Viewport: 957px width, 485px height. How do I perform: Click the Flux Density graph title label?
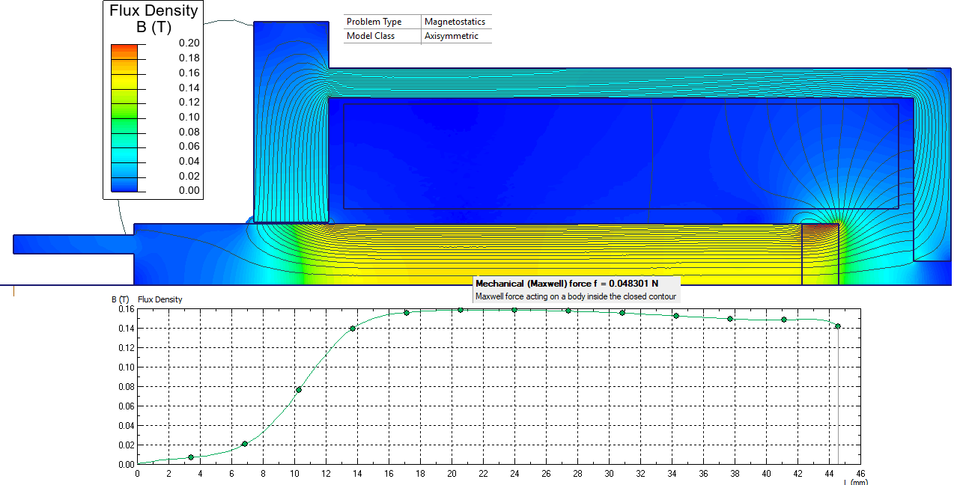click(160, 299)
